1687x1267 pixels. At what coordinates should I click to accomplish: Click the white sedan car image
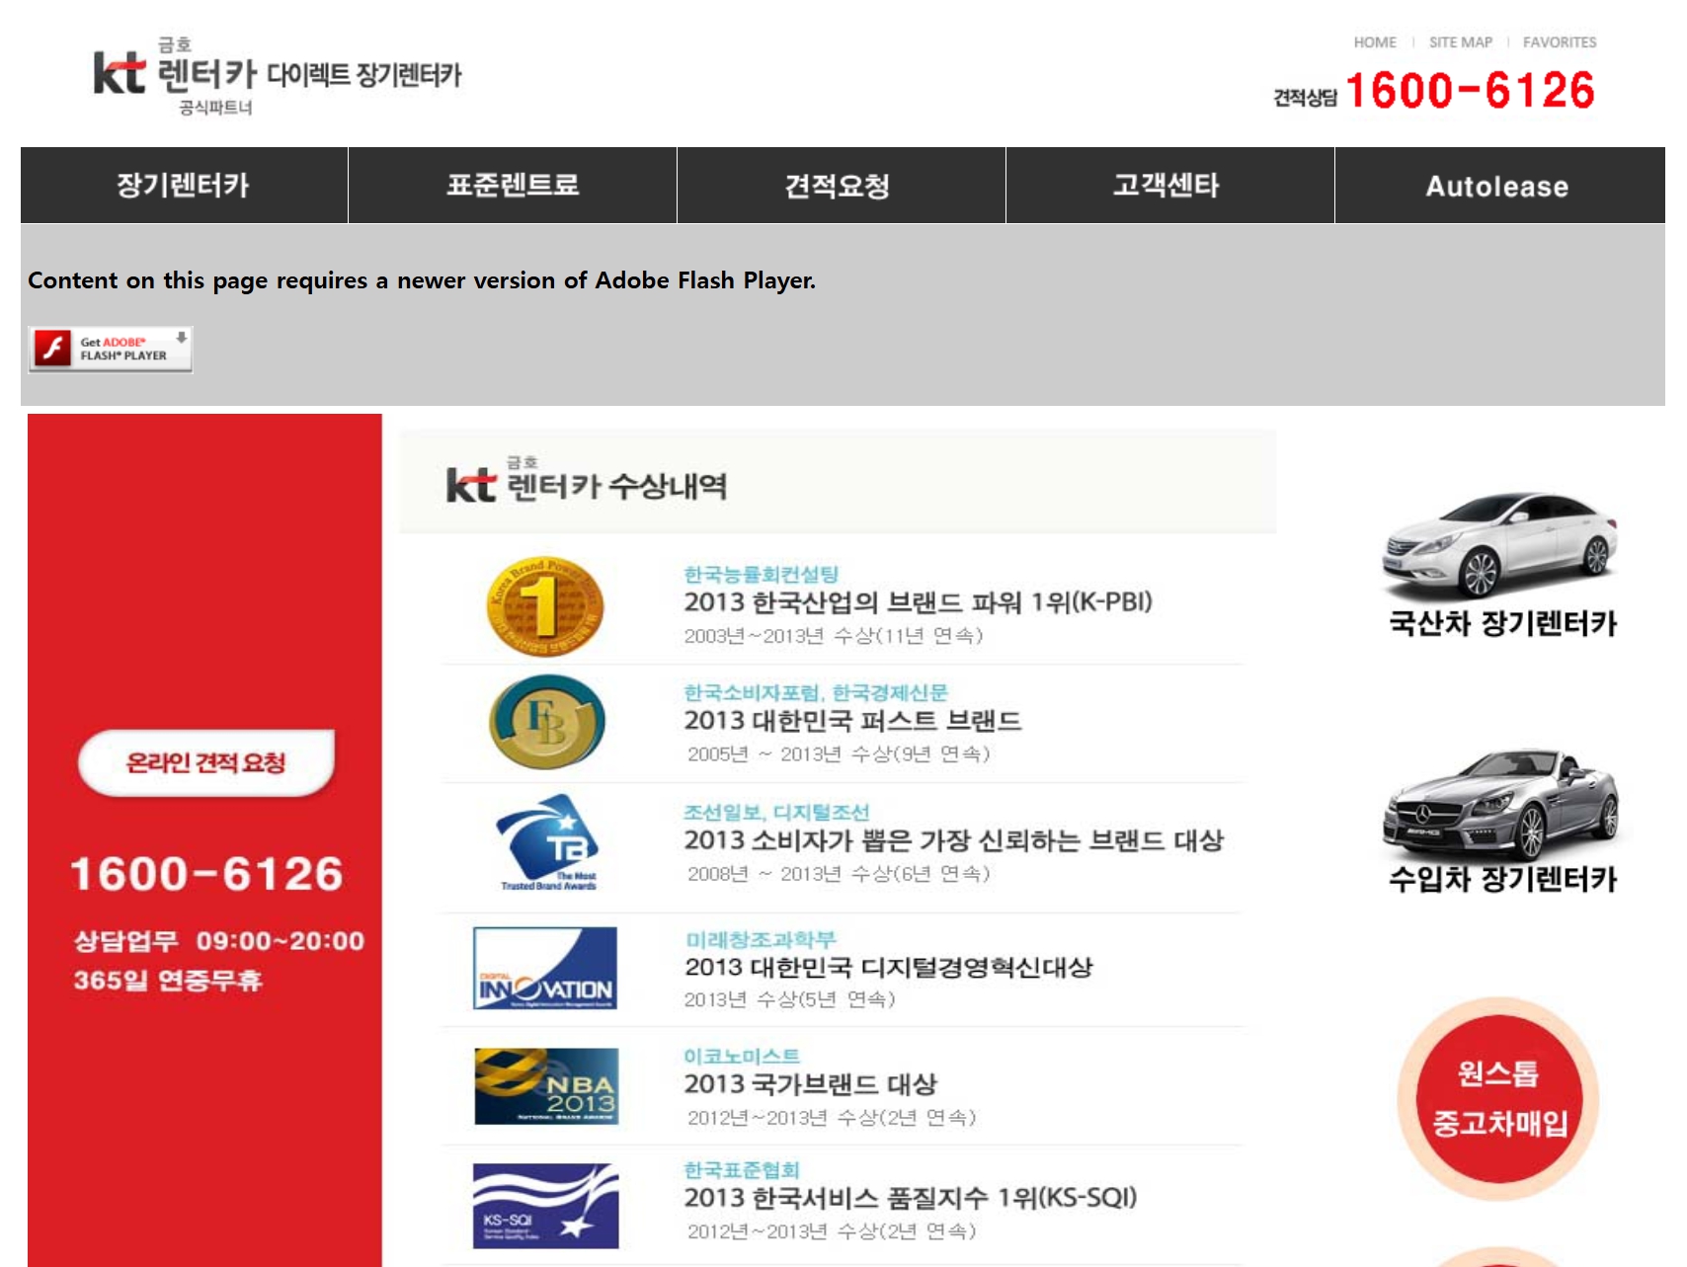point(1500,544)
